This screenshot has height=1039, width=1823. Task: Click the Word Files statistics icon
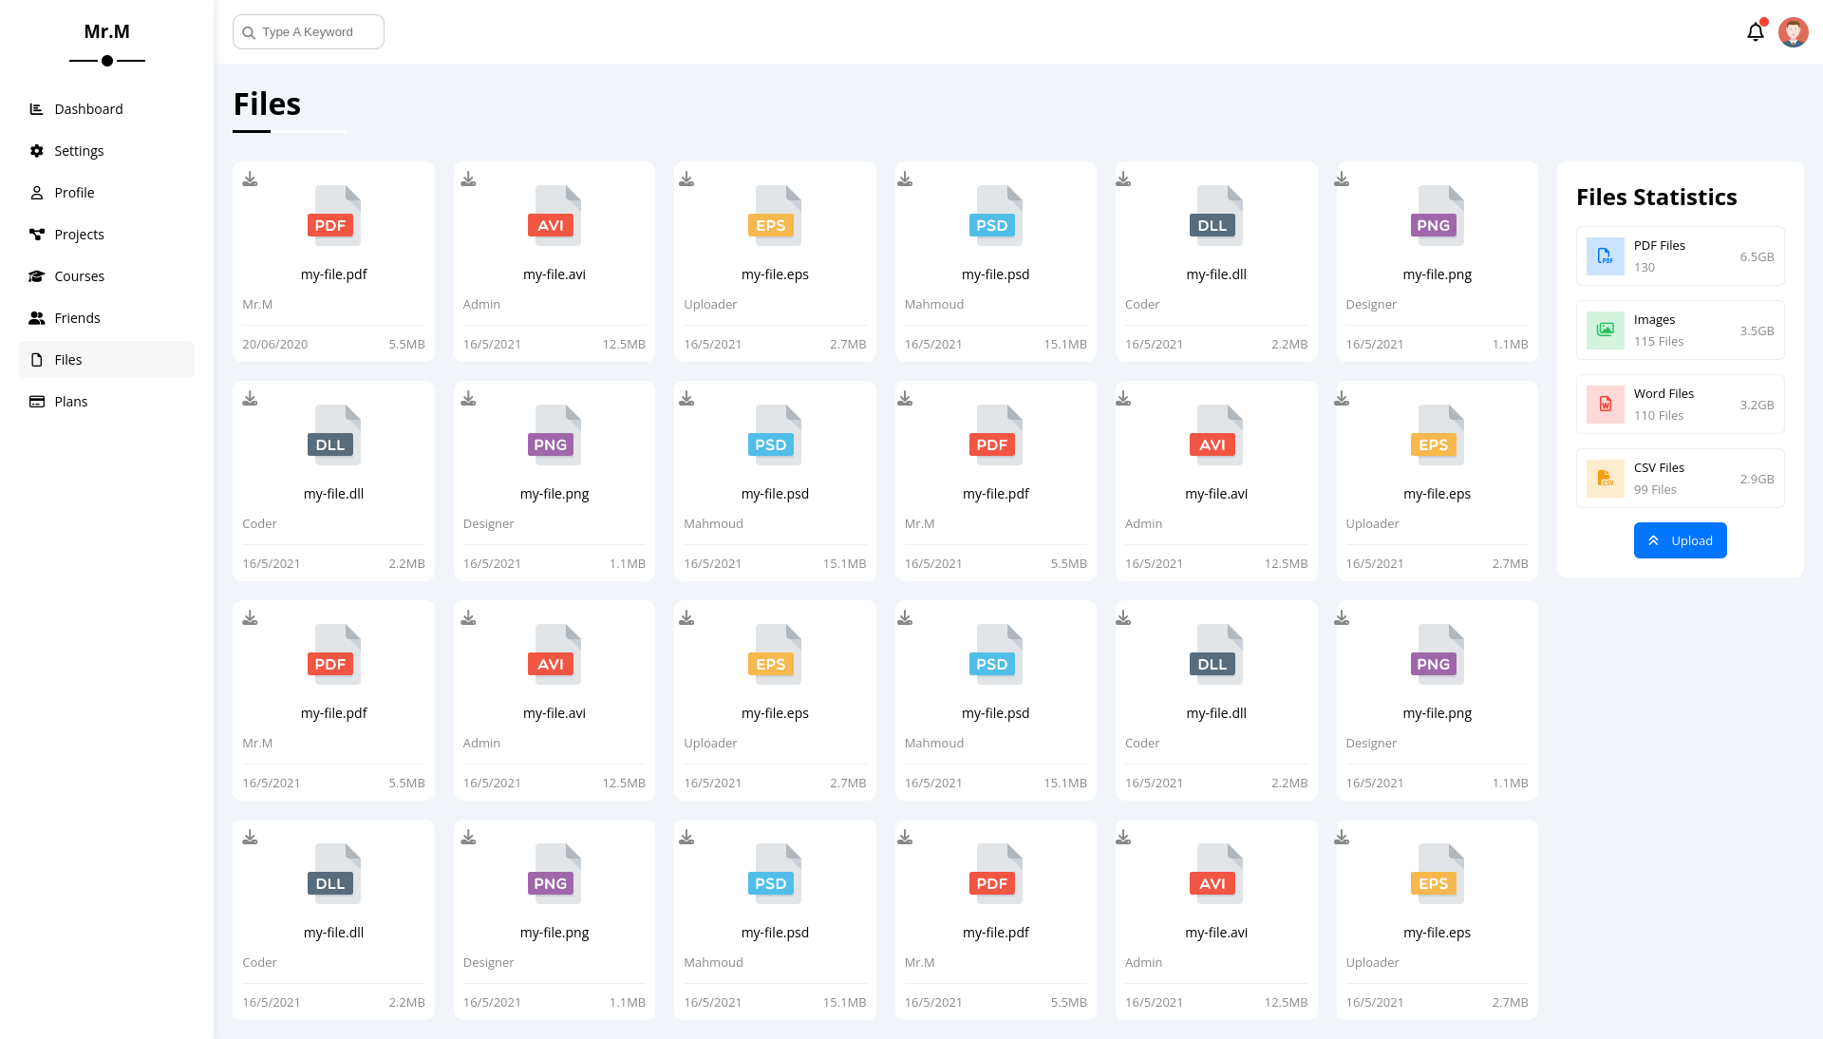pyautogui.click(x=1605, y=405)
